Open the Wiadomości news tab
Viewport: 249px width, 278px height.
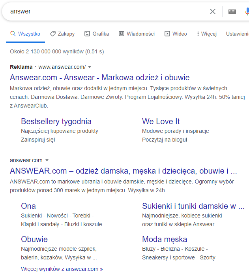tap(137, 34)
